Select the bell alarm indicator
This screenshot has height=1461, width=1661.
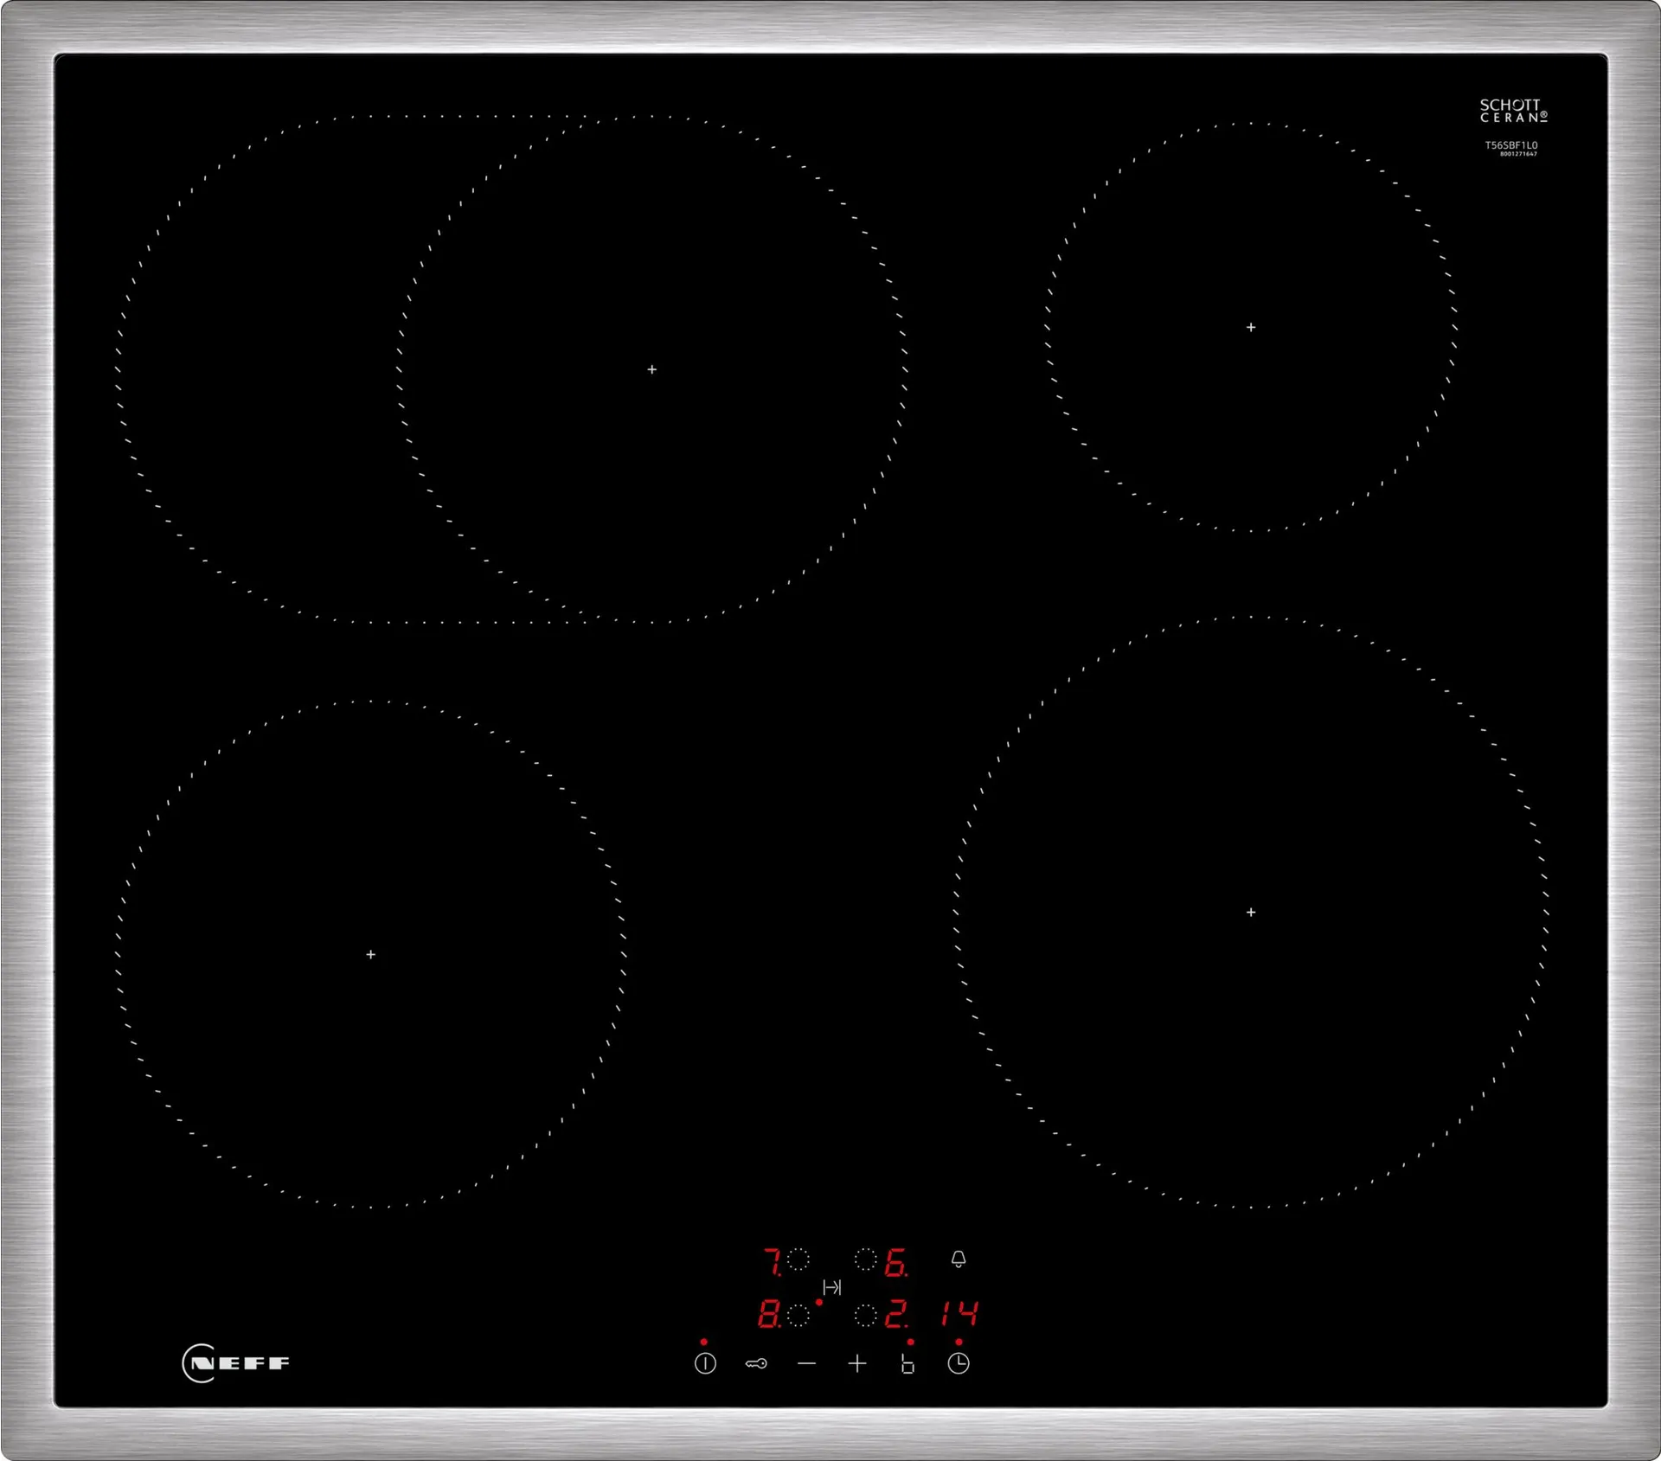point(959,1259)
